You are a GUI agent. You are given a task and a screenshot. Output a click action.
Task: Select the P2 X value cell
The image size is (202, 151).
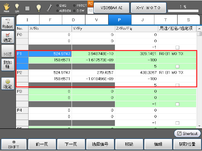50,73
